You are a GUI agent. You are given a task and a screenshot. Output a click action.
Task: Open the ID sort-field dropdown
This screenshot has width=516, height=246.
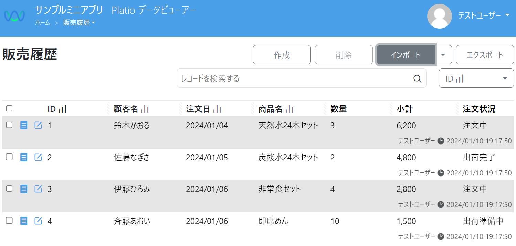(x=476, y=78)
